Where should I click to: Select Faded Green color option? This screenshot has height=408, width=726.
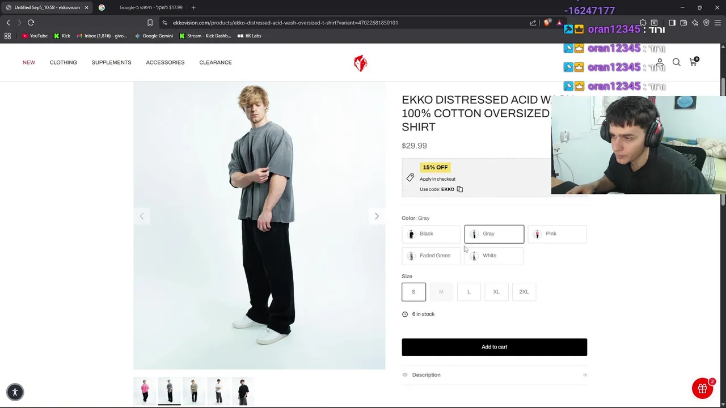431,256
